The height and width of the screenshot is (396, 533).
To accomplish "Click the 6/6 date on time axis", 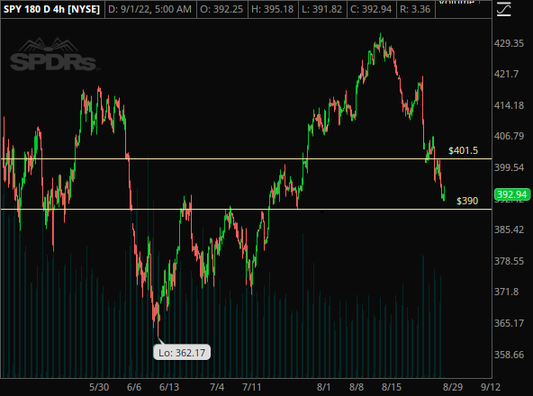I will pyautogui.click(x=134, y=387).
